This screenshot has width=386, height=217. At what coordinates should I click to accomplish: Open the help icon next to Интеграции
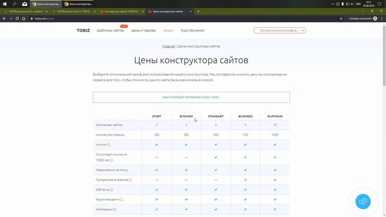click(115, 209)
